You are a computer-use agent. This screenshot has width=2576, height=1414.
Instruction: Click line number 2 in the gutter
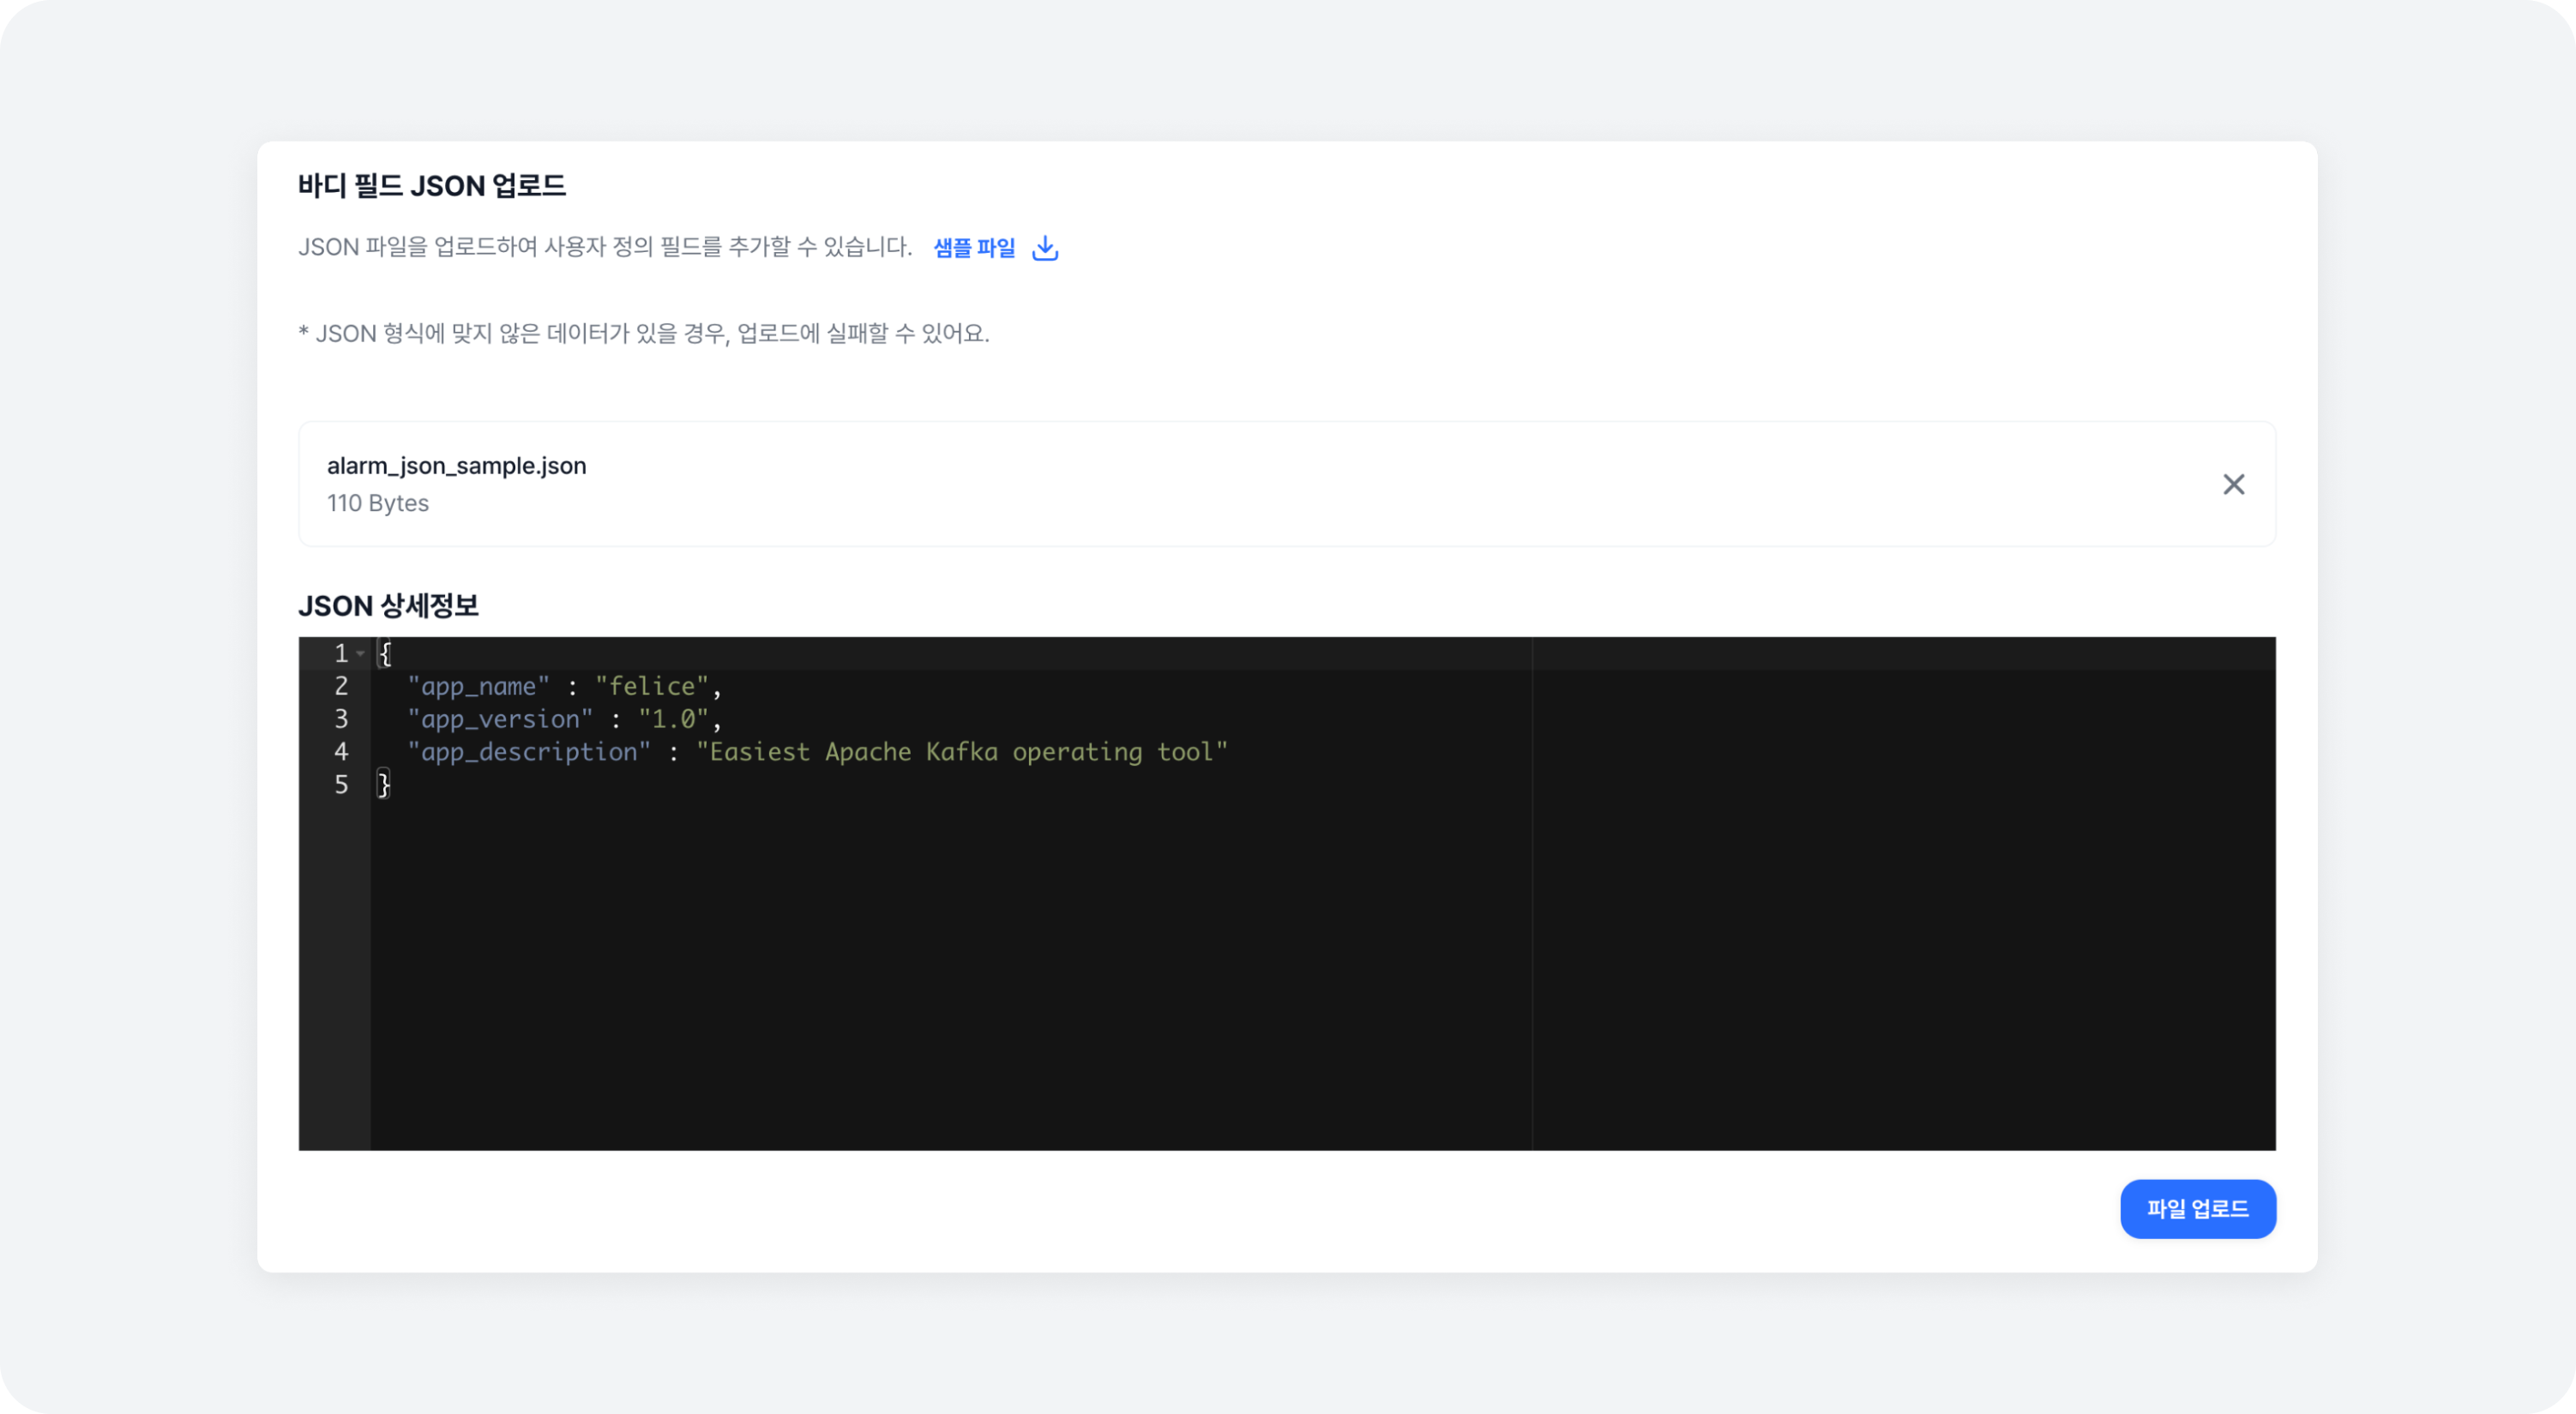click(341, 686)
